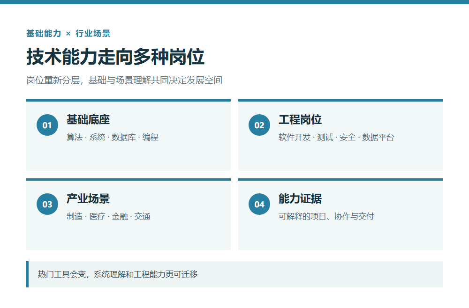Select the heading 基础底座

88,120
